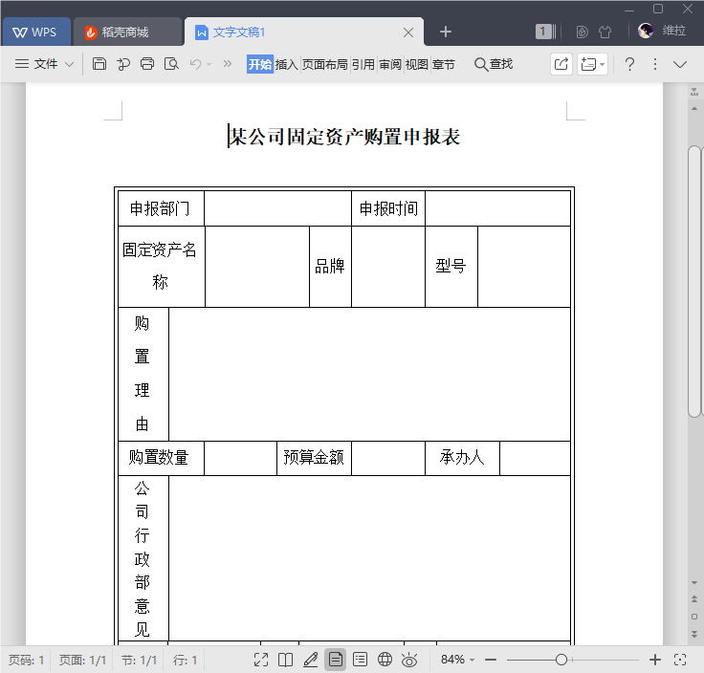Click the scroll up arrow

click(694, 109)
